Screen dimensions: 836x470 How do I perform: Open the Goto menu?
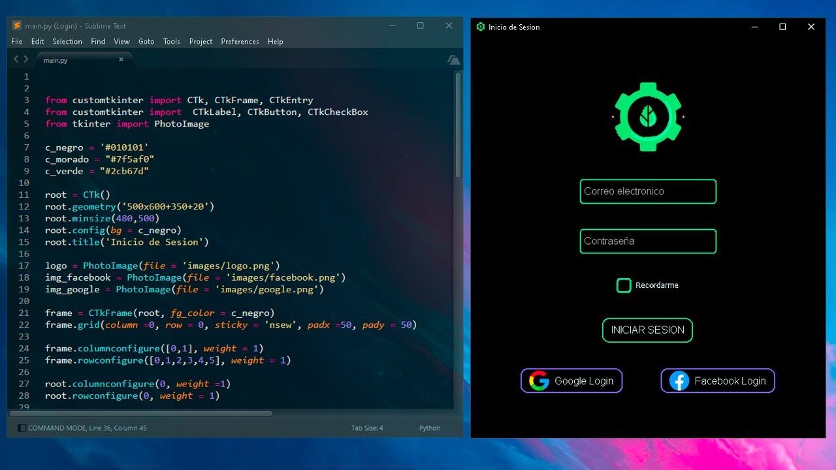pyautogui.click(x=146, y=41)
